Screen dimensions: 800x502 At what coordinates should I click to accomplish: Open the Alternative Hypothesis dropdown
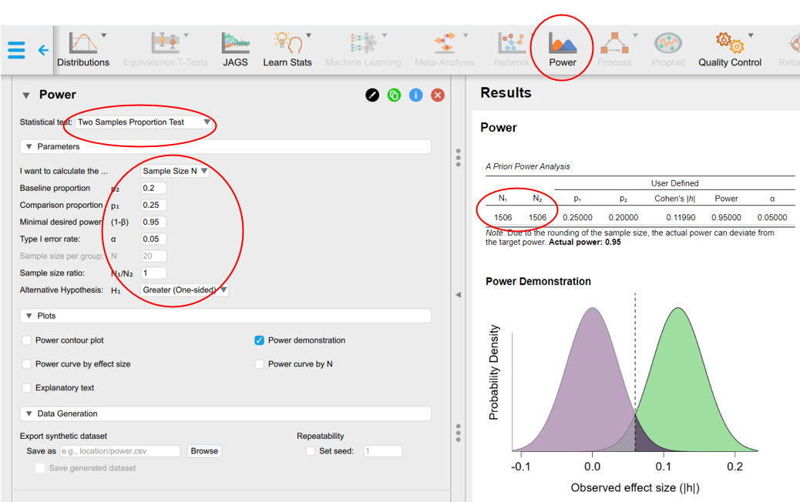184,290
